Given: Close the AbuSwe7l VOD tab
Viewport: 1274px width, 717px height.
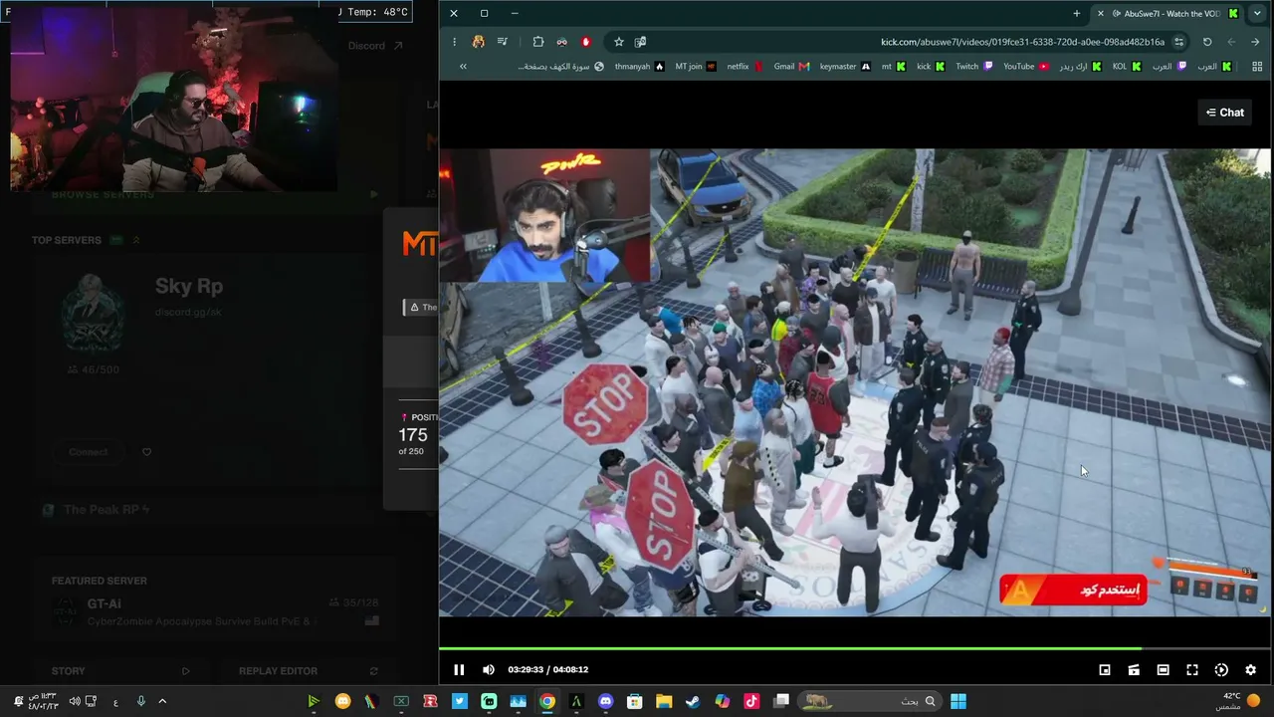Looking at the screenshot, I should pos(1100,13).
